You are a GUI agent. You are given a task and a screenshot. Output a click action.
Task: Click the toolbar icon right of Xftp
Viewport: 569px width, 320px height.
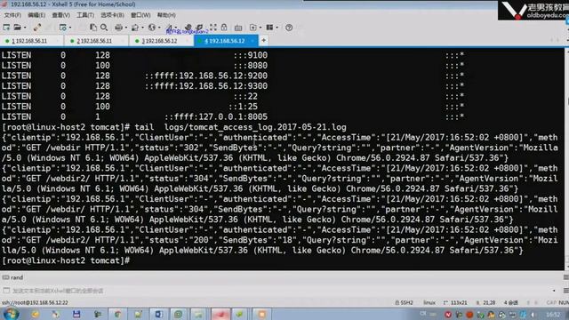(199, 28)
